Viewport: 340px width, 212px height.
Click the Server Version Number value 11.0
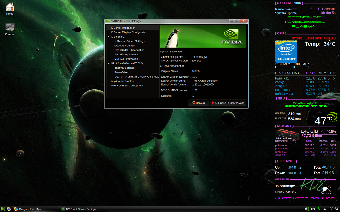pyautogui.click(x=195, y=77)
